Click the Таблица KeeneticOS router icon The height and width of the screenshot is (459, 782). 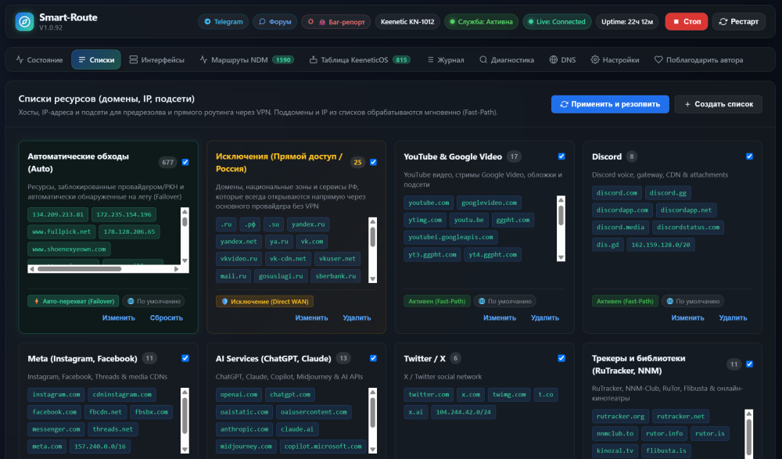[314, 60]
